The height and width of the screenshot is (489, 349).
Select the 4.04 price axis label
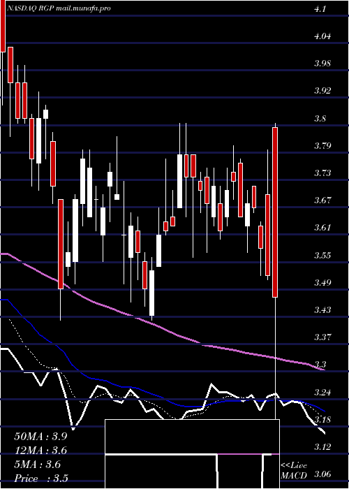coord(322,36)
